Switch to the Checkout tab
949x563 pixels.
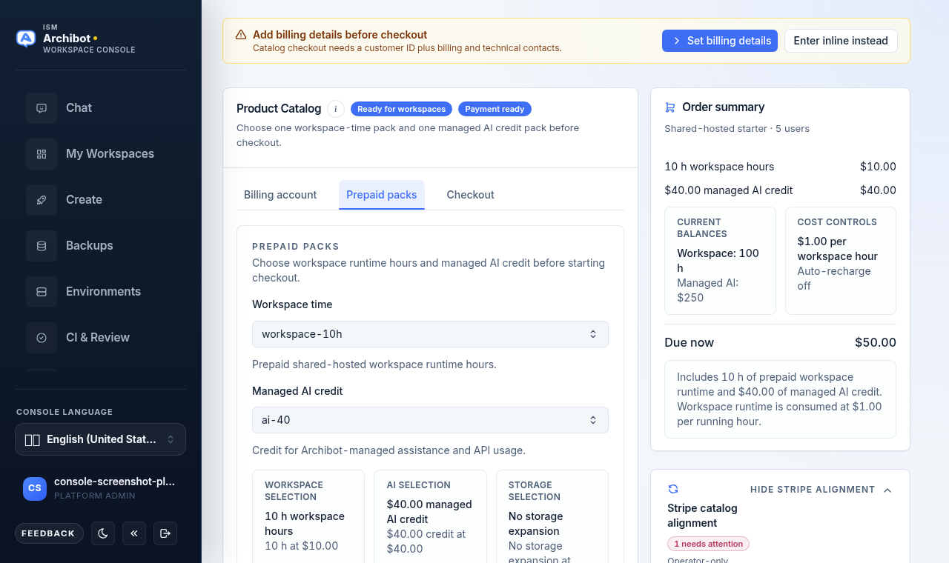click(470, 195)
